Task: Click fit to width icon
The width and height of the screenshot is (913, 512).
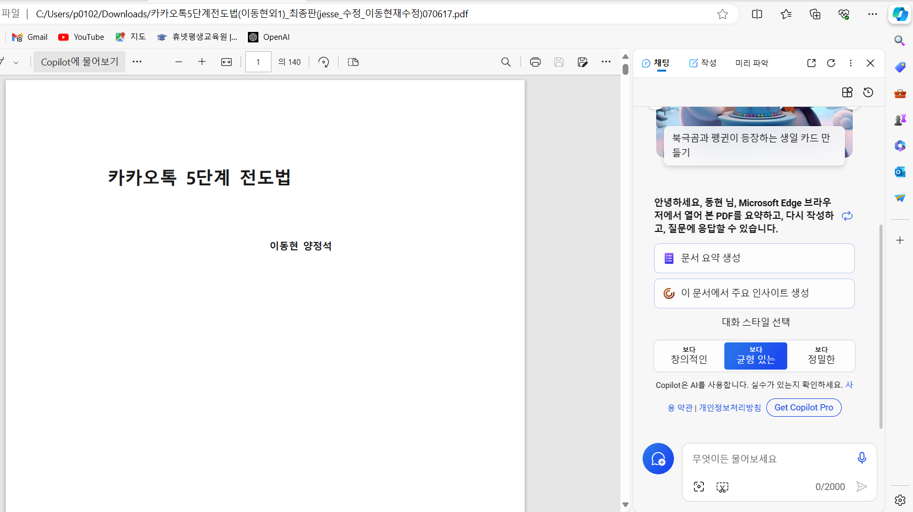Action: [226, 62]
